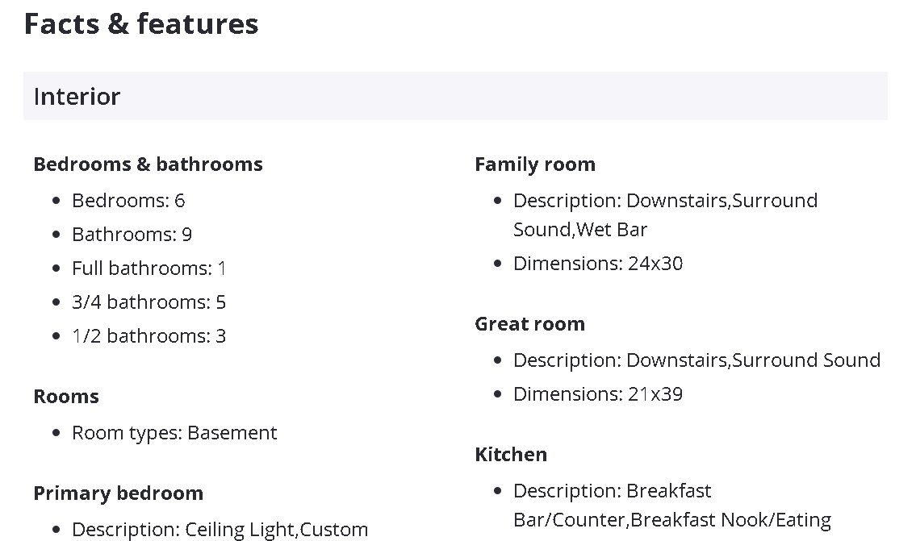Click the Bedrooms: 6 list item
The width and height of the screenshot is (916, 541).
128,201
